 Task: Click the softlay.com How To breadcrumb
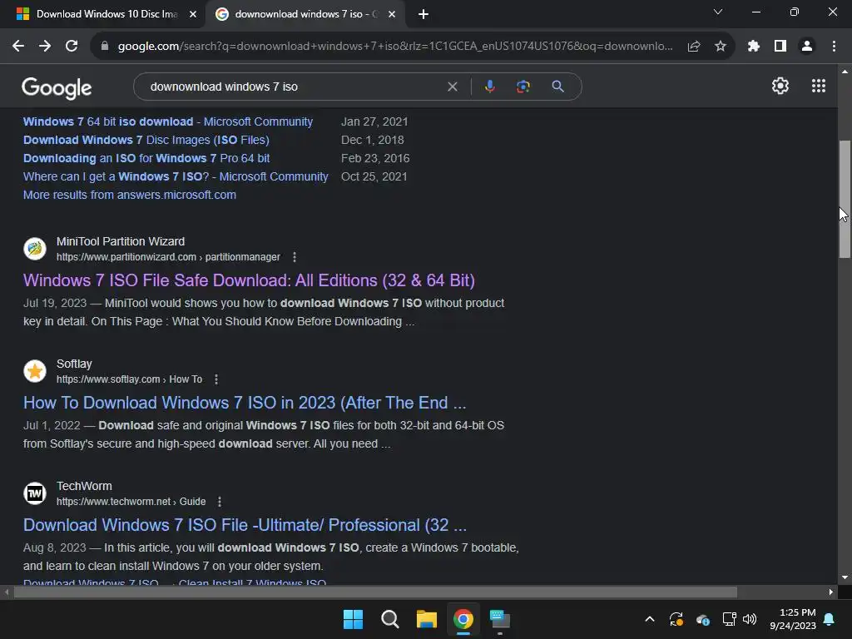click(129, 379)
